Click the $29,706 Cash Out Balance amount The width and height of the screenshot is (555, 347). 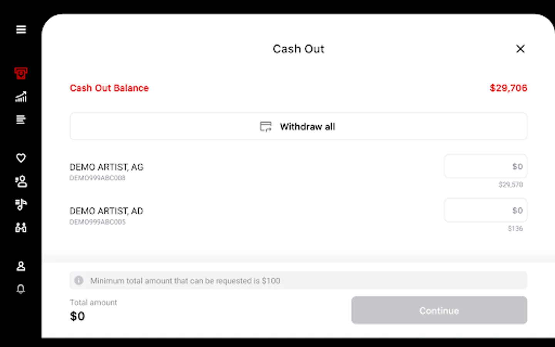(508, 88)
